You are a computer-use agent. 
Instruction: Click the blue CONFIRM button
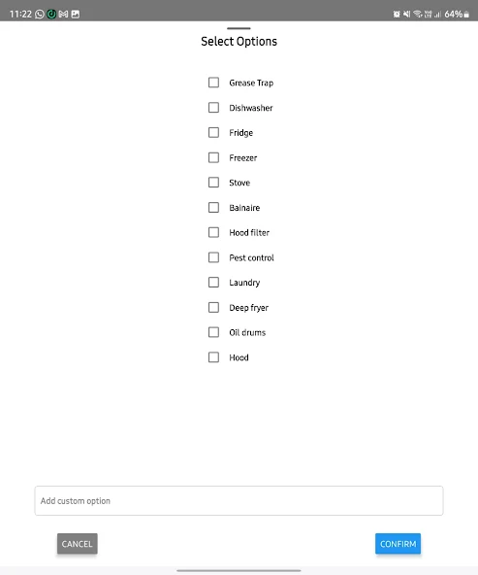point(398,544)
